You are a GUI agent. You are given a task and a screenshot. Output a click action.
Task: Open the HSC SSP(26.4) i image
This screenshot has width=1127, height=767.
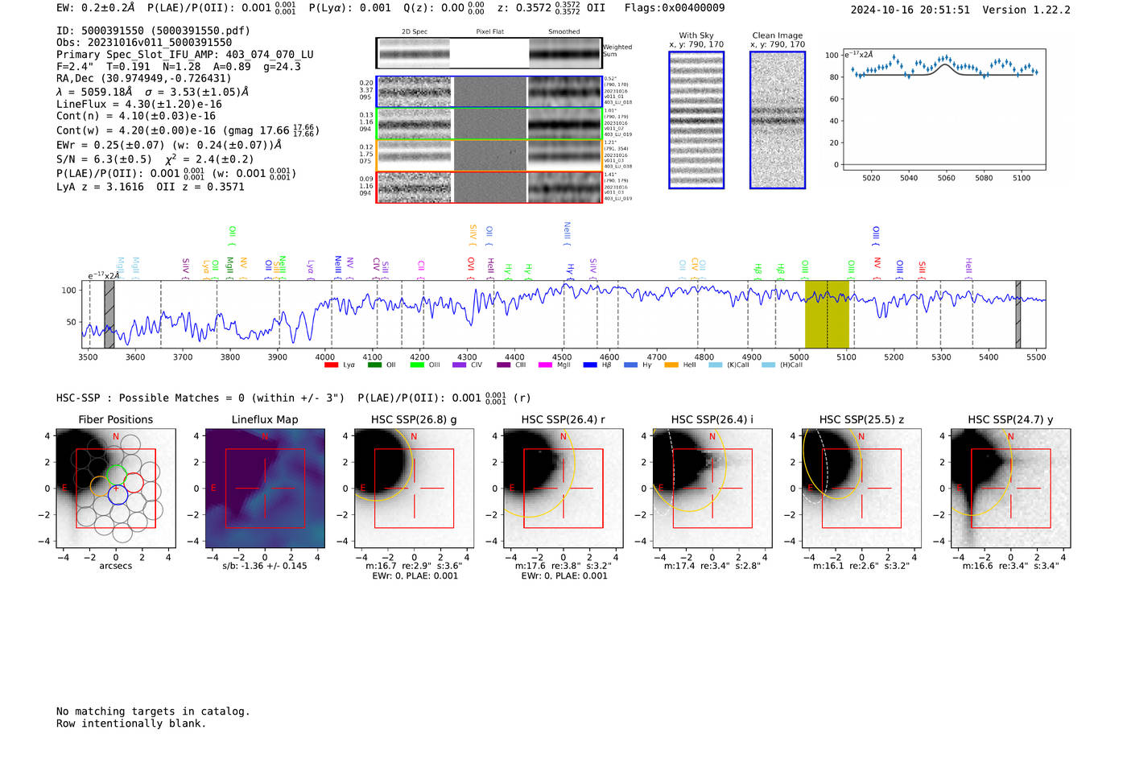712,489
